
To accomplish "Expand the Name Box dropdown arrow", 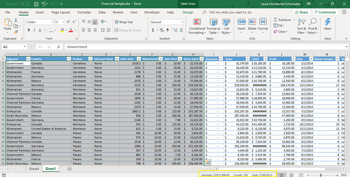I will pos(25,47).
